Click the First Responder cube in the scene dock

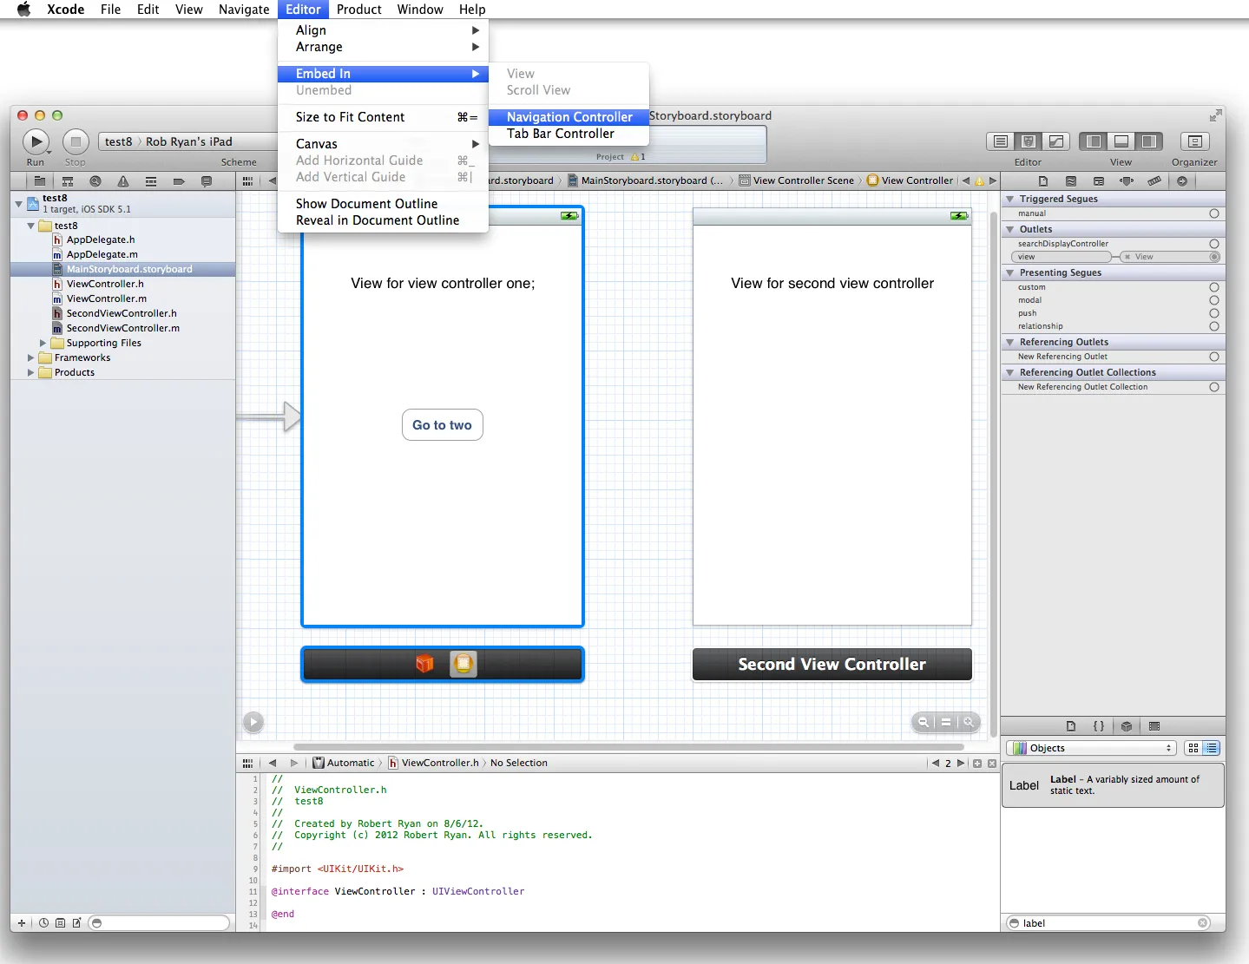coord(424,664)
